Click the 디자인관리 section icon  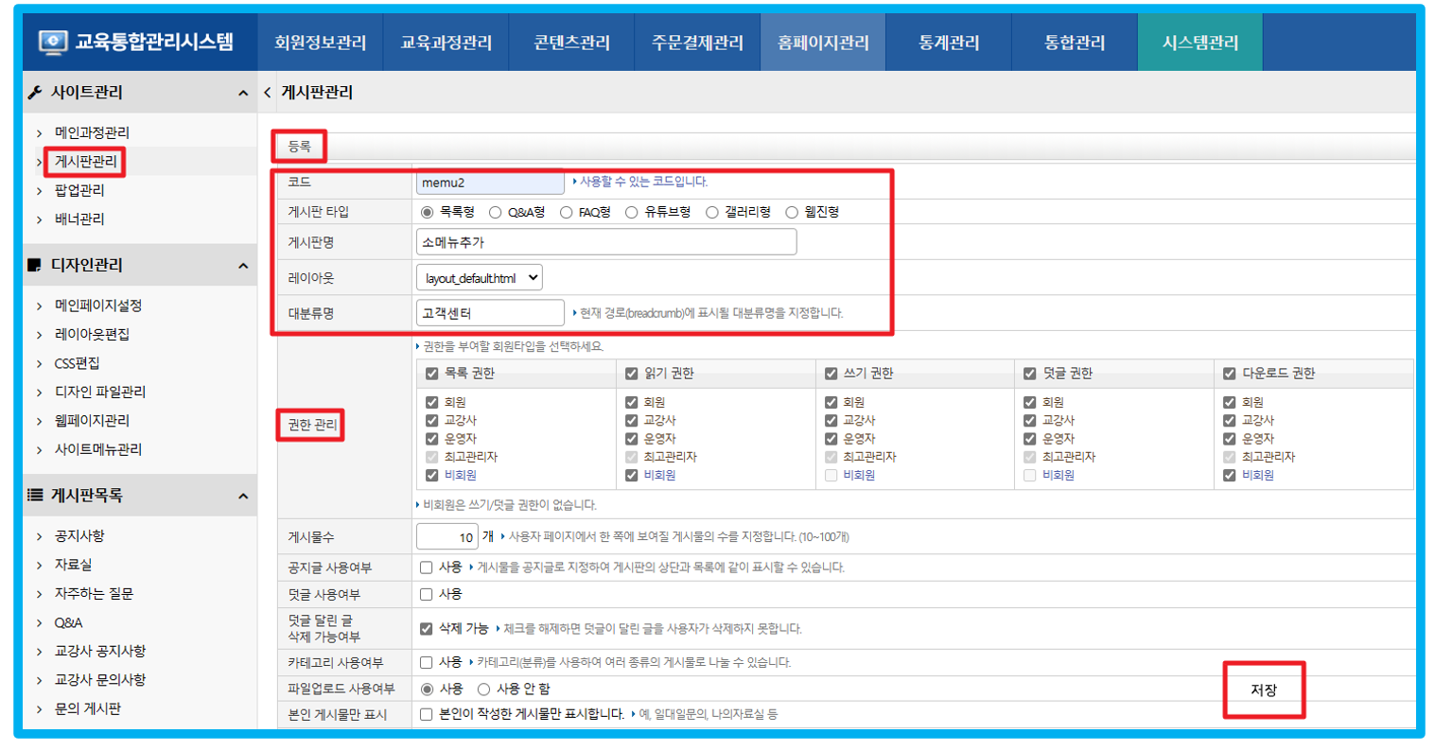tap(35, 266)
